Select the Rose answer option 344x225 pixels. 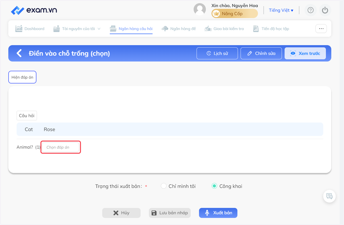[x=49, y=129]
